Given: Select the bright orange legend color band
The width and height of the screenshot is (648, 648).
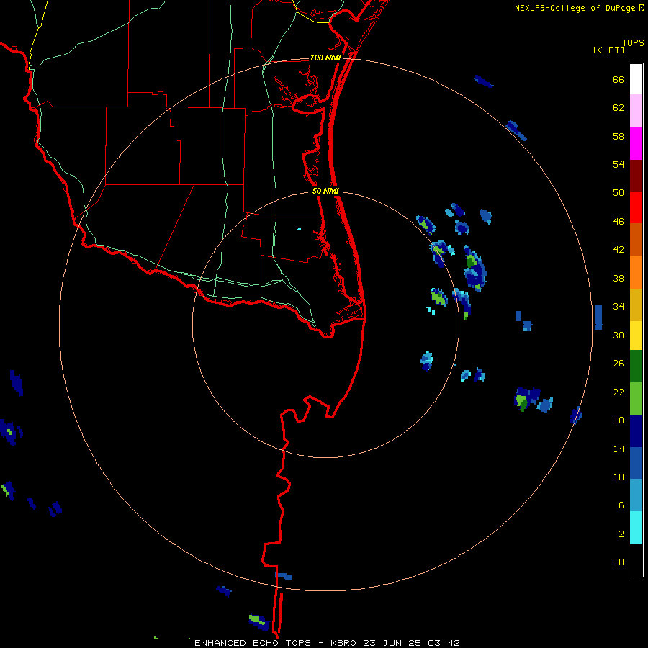Looking at the screenshot, I should 636,272.
